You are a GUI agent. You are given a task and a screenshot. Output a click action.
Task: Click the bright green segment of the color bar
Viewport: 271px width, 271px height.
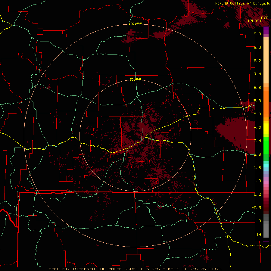(x=266, y=145)
